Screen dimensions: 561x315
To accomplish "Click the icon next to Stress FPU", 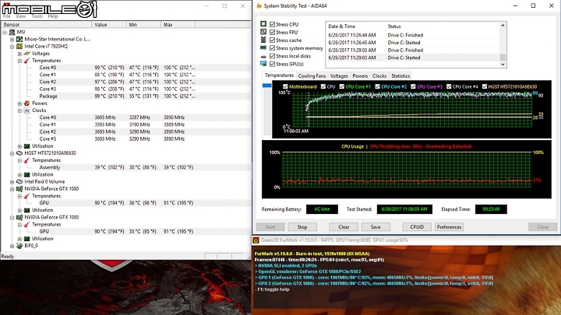I will tap(263, 32).
